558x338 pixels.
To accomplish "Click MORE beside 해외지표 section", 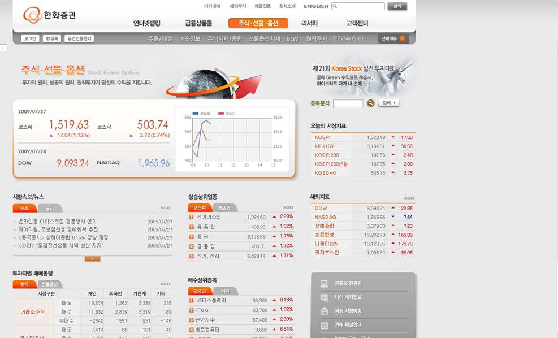I will coord(409,198).
